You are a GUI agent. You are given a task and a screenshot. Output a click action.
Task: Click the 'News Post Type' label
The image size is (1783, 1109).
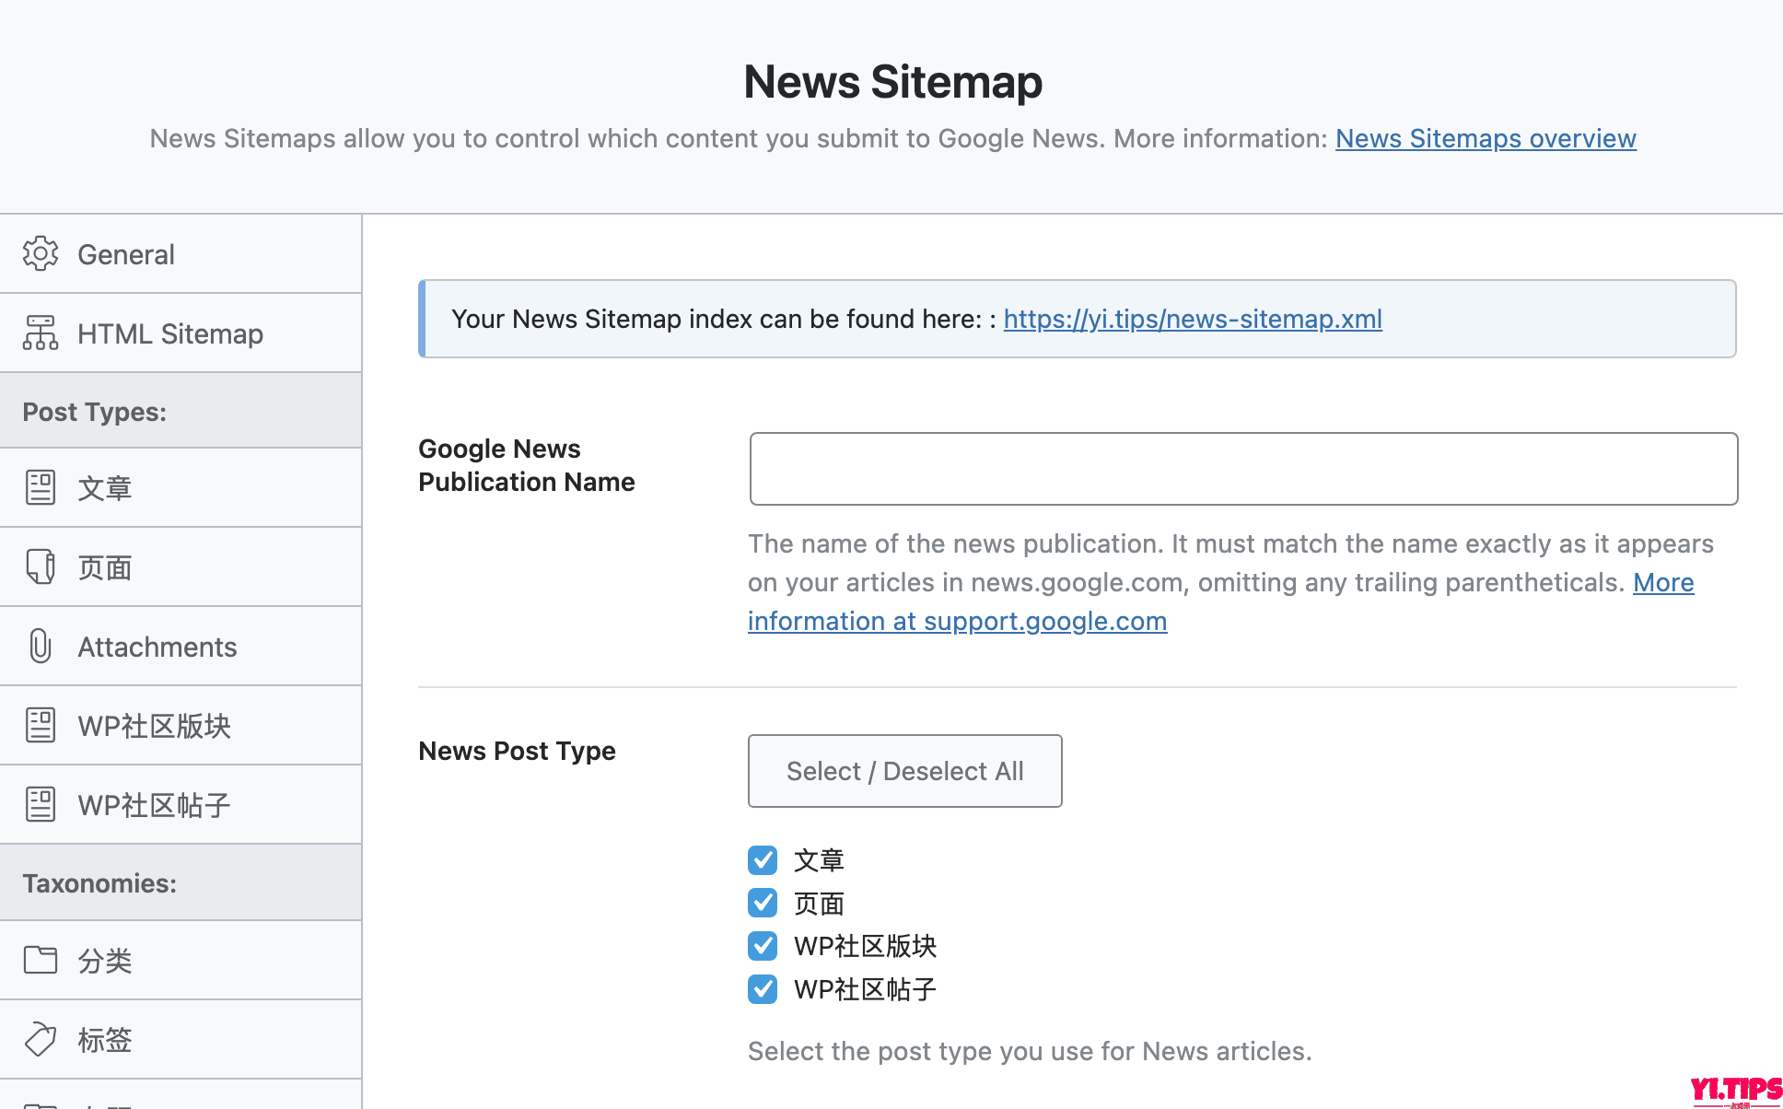tap(517, 751)
